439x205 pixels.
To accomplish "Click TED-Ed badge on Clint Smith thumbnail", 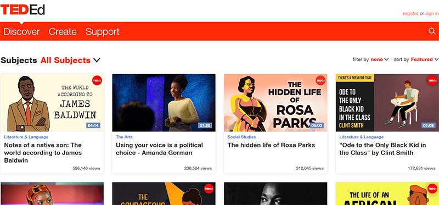I will tap(432, 80).
